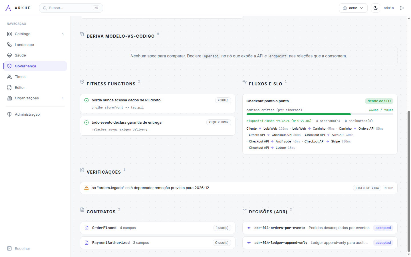Open the acme organization dropdown

coord(353,8)
